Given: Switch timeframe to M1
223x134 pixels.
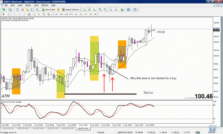Looking at the screenshot, I should coord(57,14).
